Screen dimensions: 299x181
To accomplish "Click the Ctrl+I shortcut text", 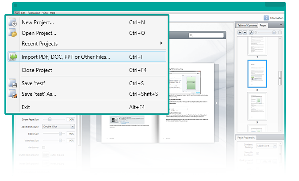I will click(136, 57).
